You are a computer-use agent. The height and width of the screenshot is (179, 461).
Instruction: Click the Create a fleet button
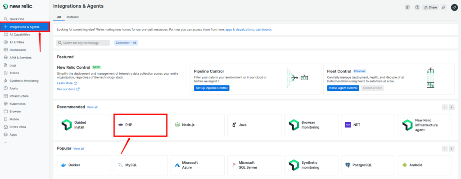tap(372, 88)
